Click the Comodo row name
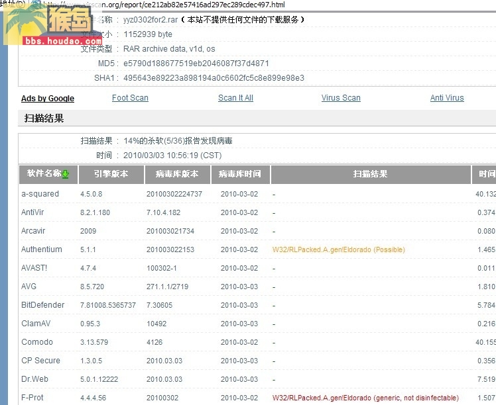 (x=37, y=342)
